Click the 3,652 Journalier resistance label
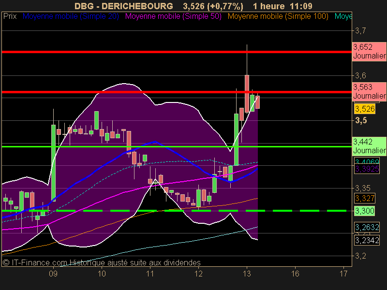The width and height of the screenshot is (387, 290). [369, 52]
